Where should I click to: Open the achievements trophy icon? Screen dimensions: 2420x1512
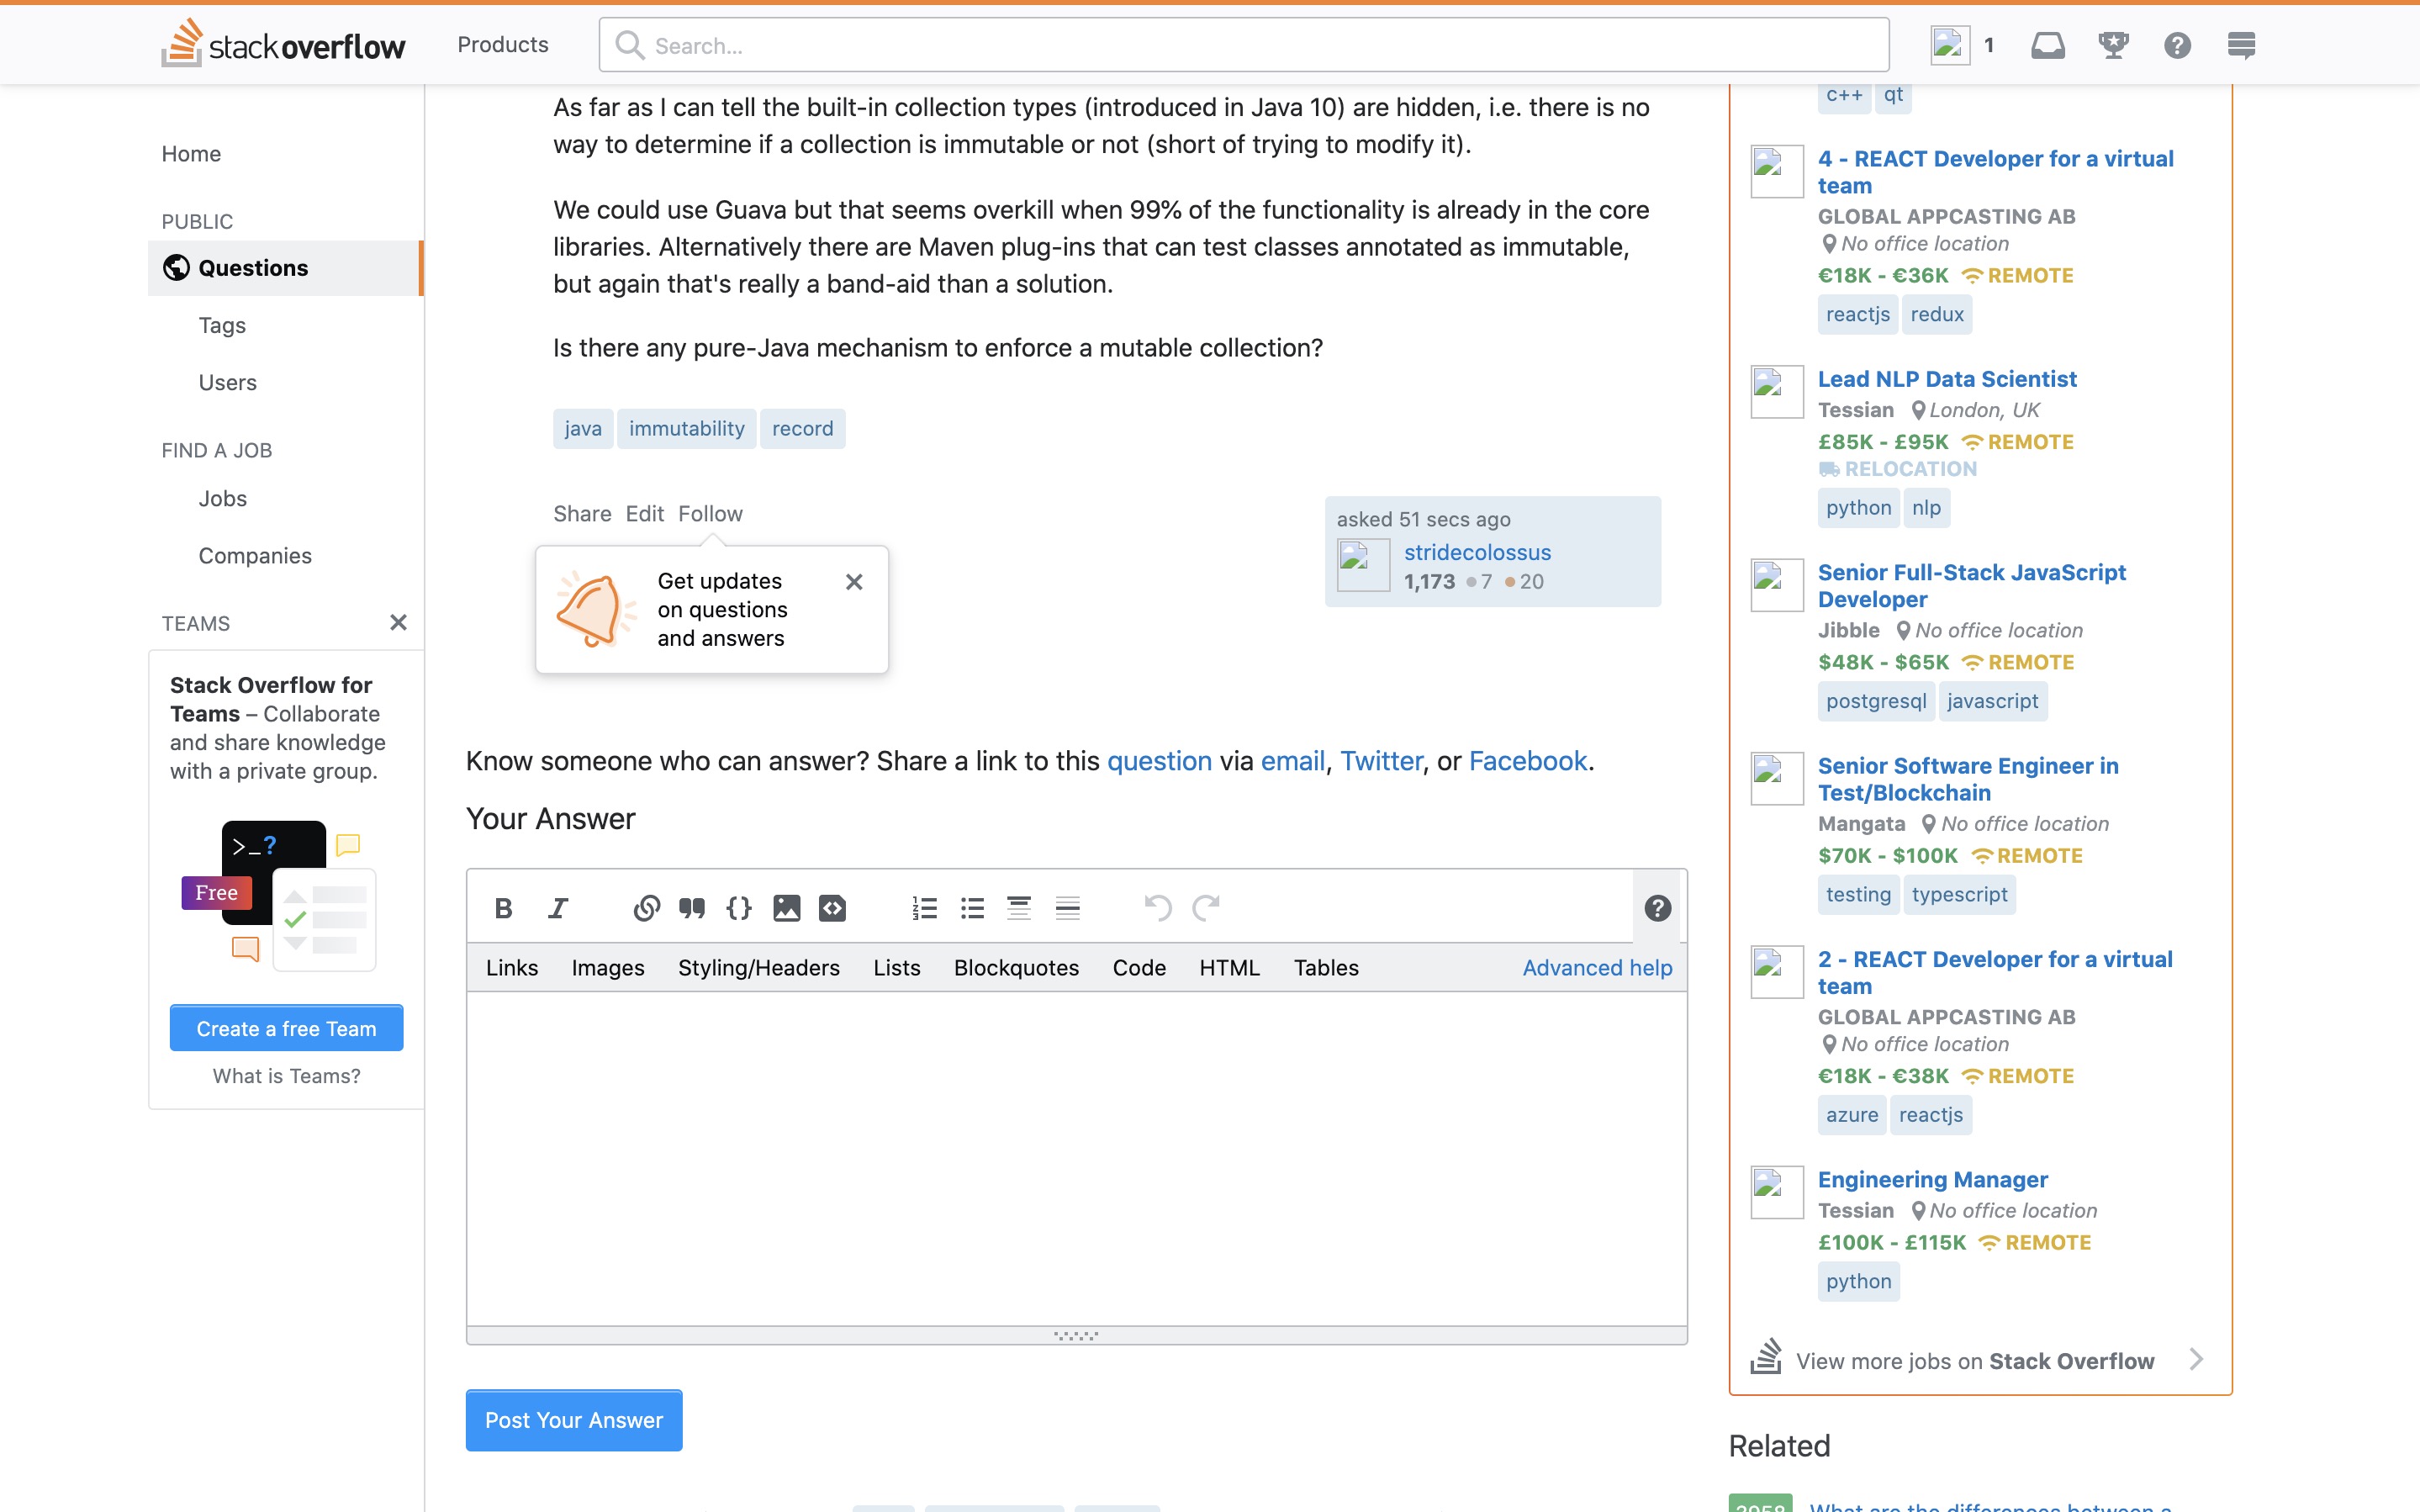[2112, 45]
